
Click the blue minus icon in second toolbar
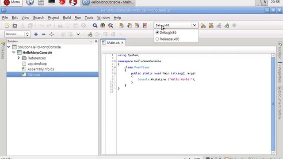coord(43,34)
